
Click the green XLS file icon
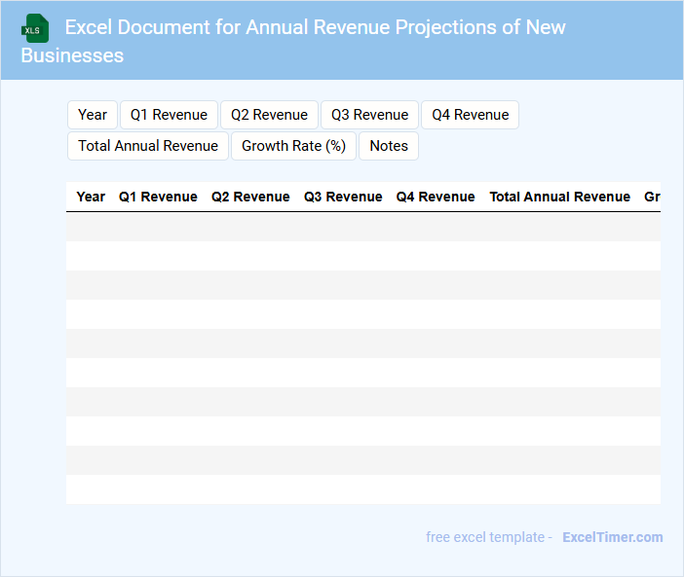(35, 28)
